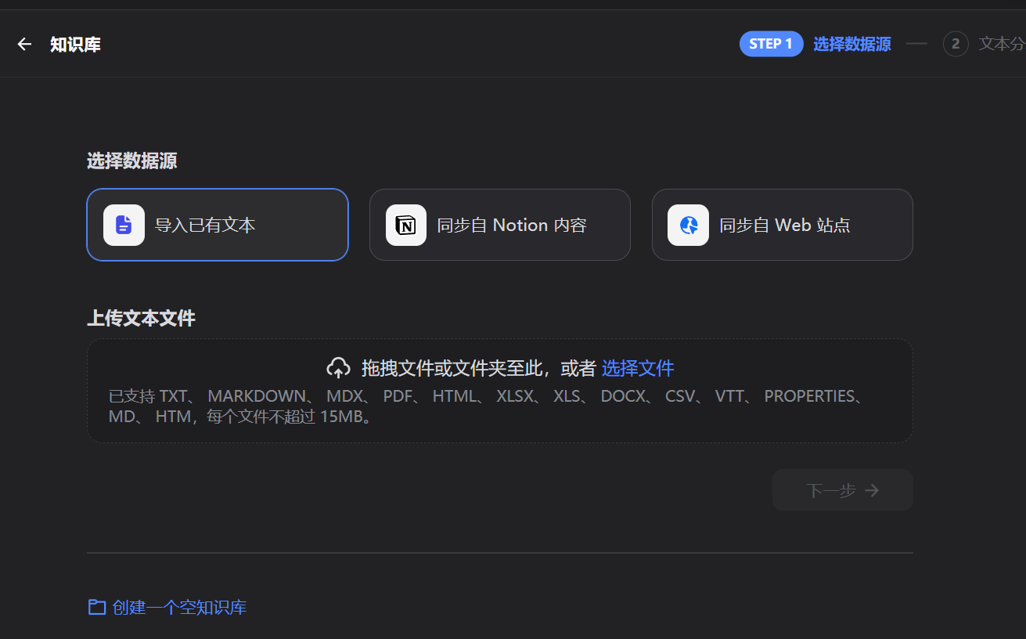Image resolution: width=1026 pixels, height=639 pixels.
Task: Select the 导入已有文本 data source
Action: coord(218,225)
